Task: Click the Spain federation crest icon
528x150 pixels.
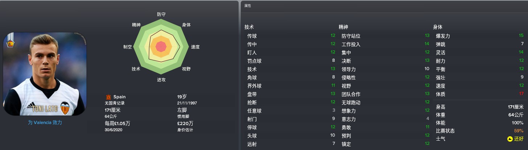Action: click(x=108, y=97)
